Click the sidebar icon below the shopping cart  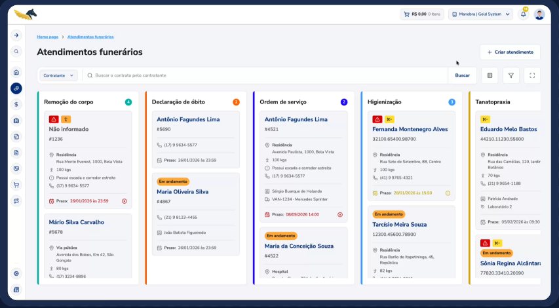16,201
